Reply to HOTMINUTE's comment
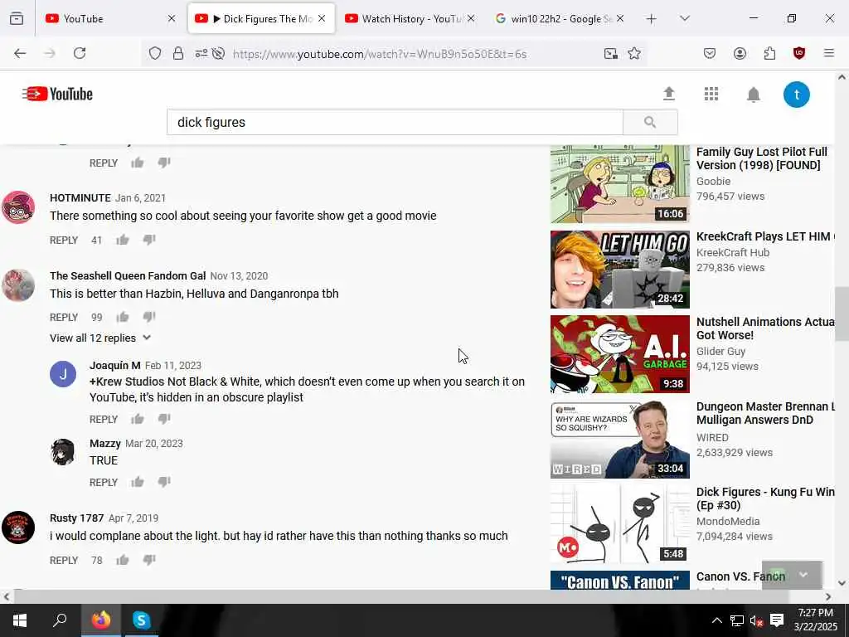The height and width of the screenshot is (637, 849). coord(64,241)
